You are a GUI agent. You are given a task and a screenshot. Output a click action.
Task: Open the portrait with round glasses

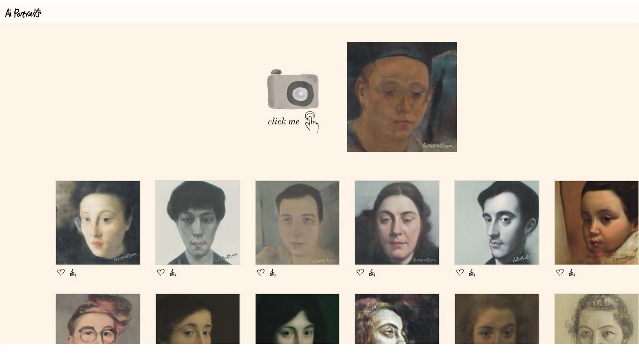[98, 319]
